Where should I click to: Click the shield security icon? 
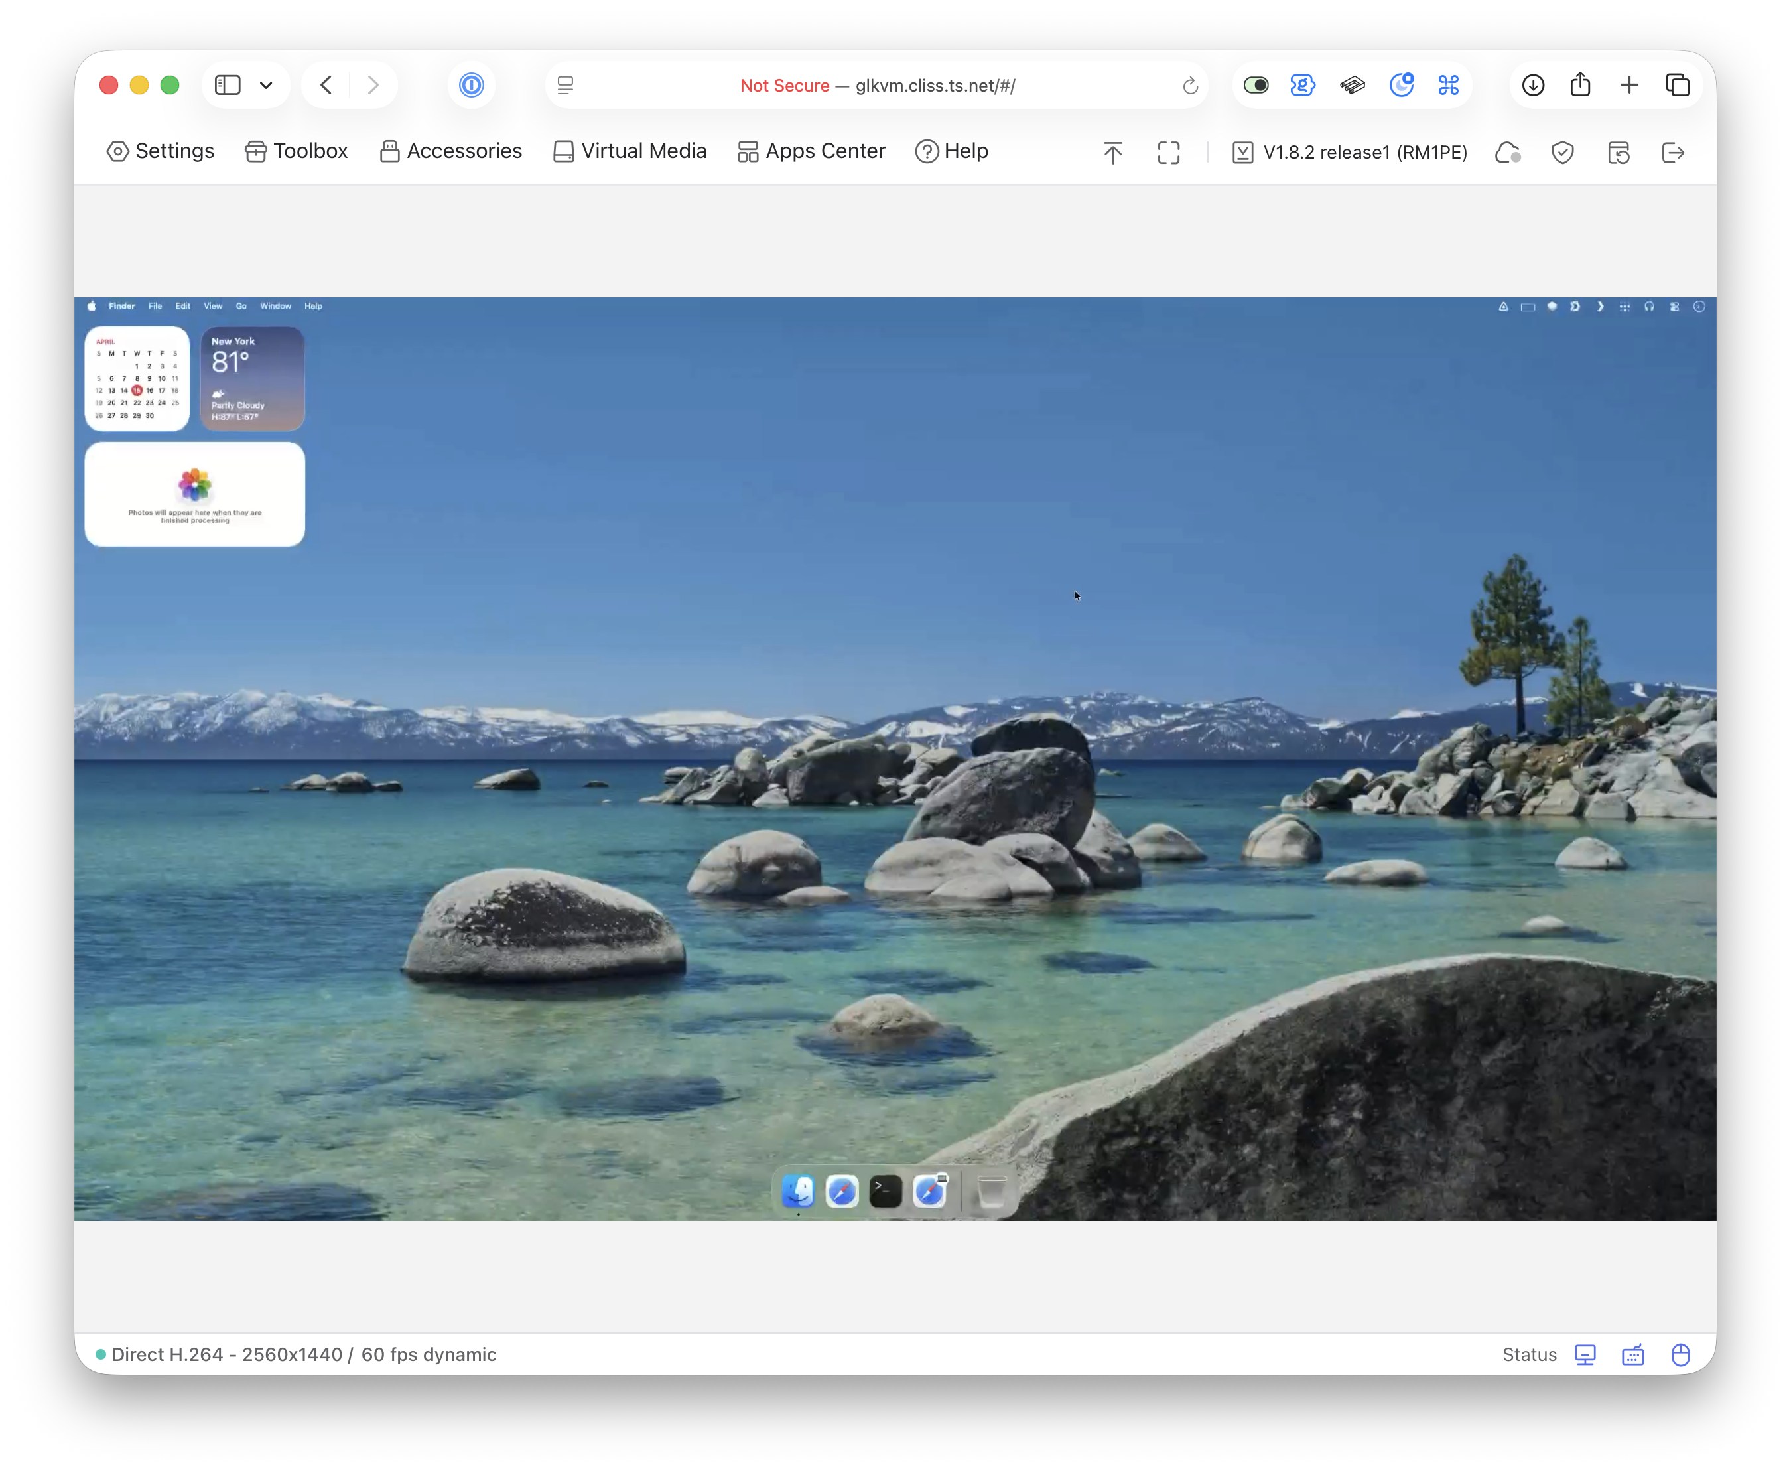click(x=1562, y=153)
